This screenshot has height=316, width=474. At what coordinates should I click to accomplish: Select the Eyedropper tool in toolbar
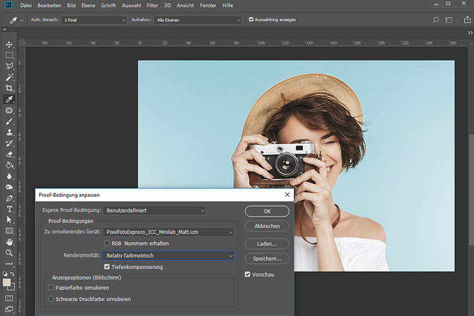(9, 99)
